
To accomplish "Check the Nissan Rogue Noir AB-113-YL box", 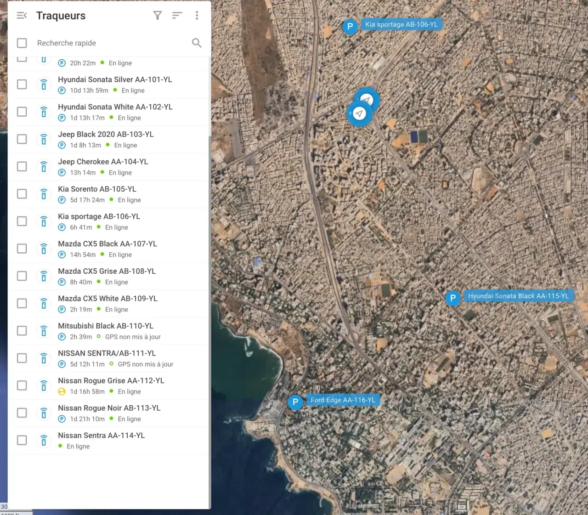I will pos(22,413).
